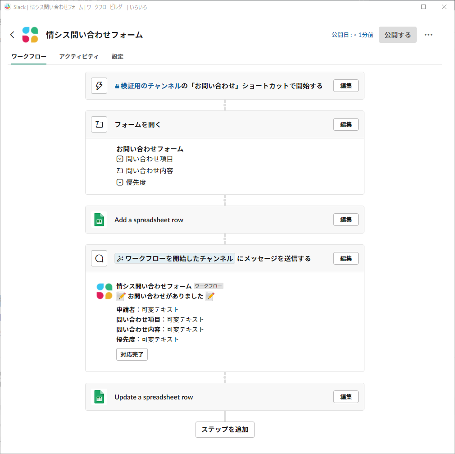Screen dimensions: 455x454
Task: Switch to the 設定 tab
Action: pyautogui.click(x=118, y=56)
